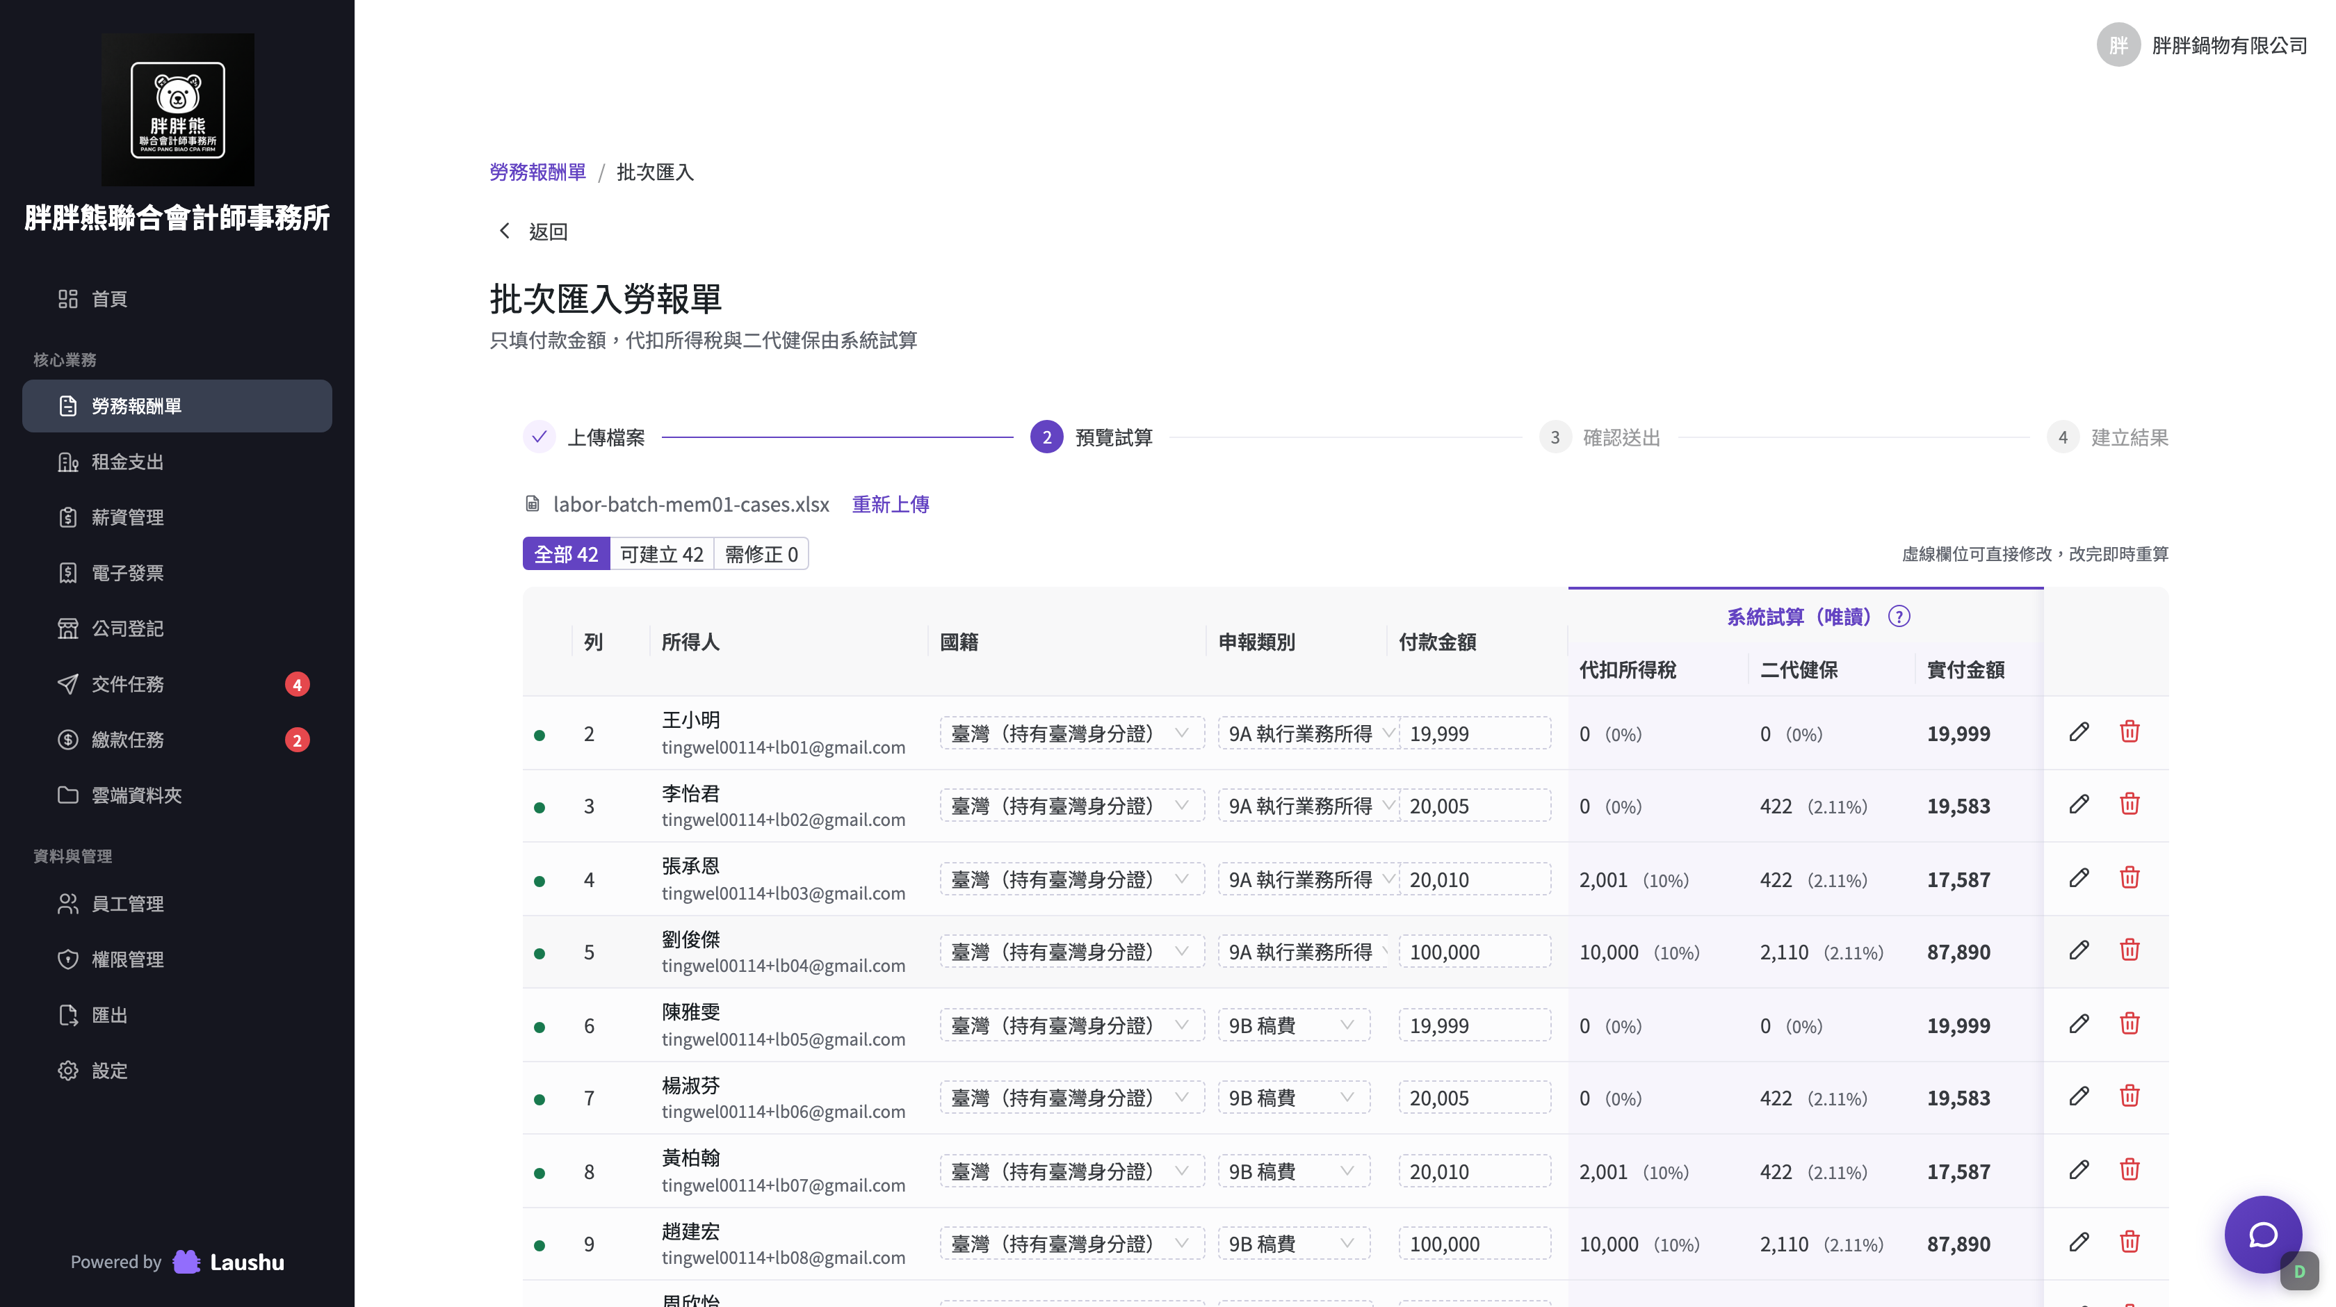This screenshot has width=2336, height=1307.
Task: Open the chat support bubble
Action: [x=2262, y=1235]
